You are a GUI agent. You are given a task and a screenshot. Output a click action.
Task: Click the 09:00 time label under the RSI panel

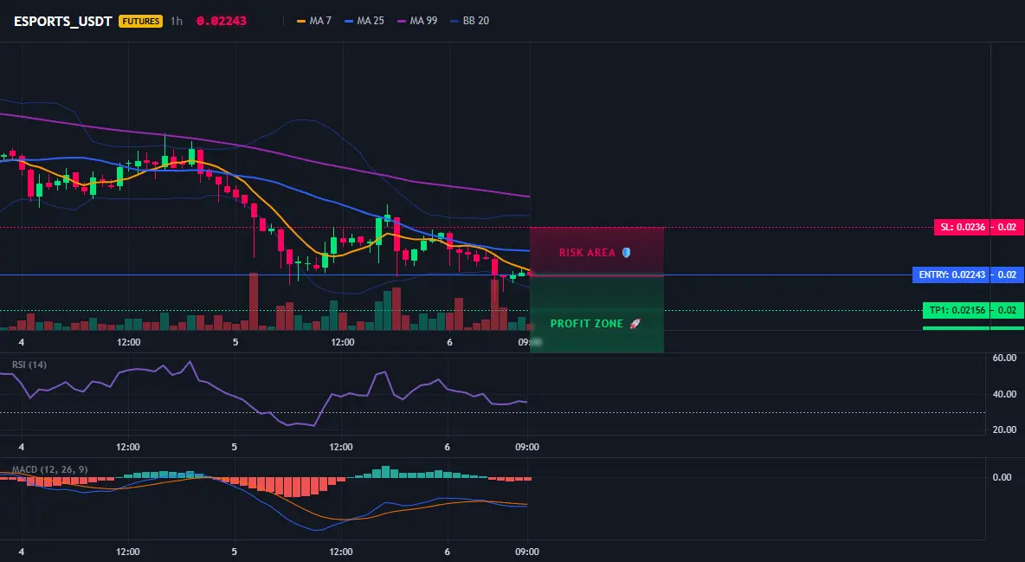pos(527,447)
